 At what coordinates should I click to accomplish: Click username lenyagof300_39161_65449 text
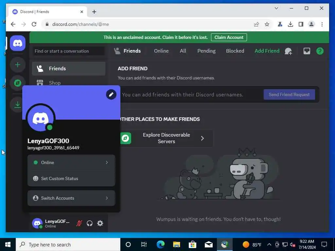53,148
